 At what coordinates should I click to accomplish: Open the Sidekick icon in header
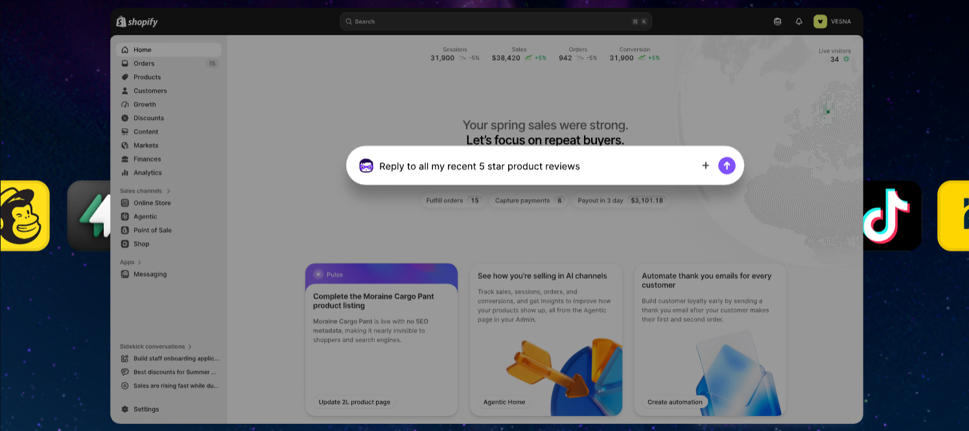[778, 21]
